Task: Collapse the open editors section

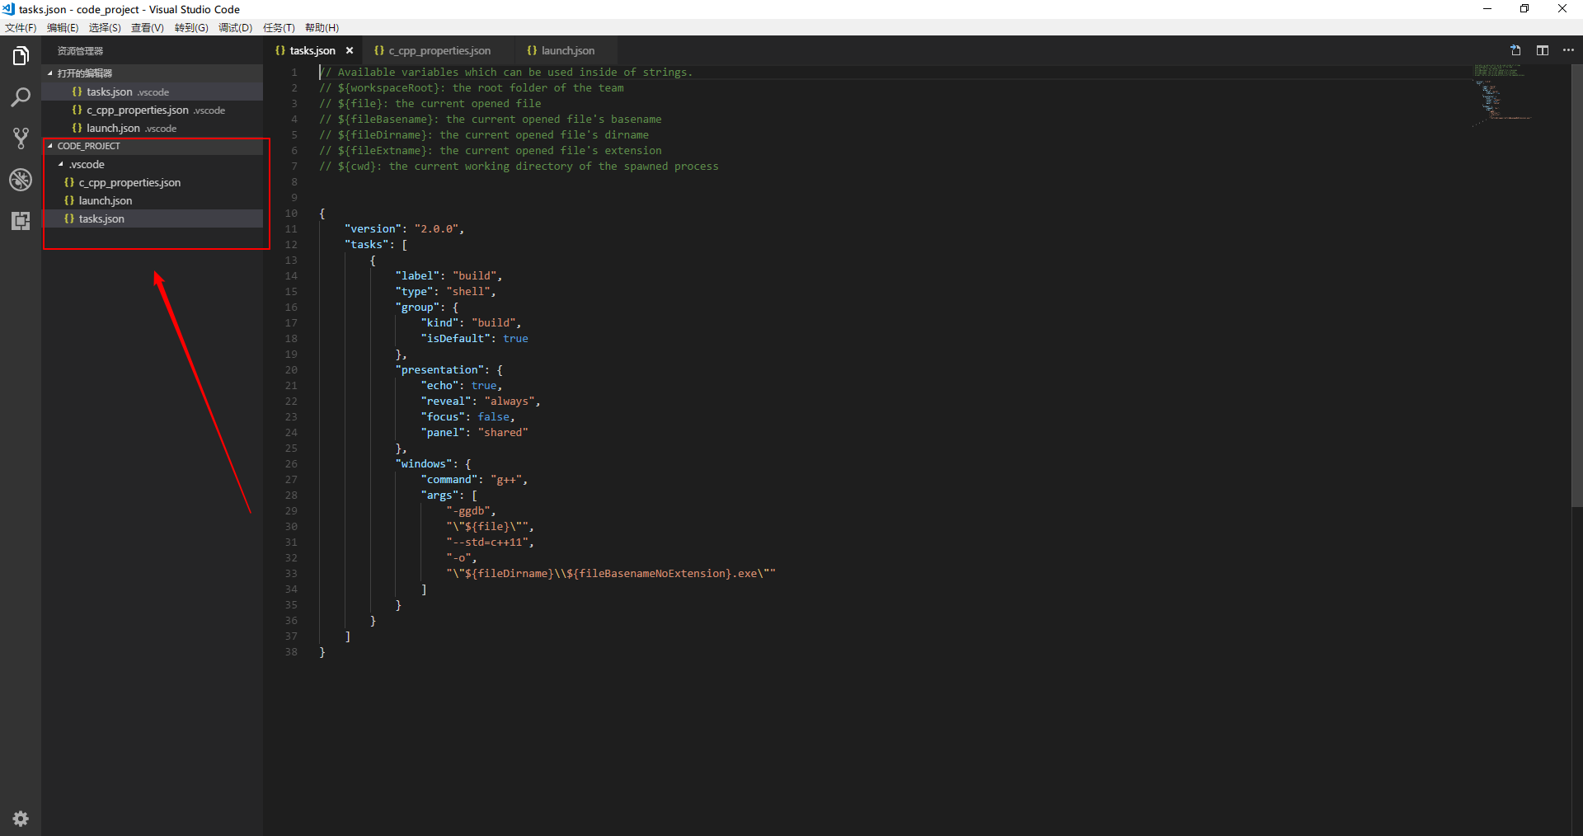Action: [x=84, y=73]
